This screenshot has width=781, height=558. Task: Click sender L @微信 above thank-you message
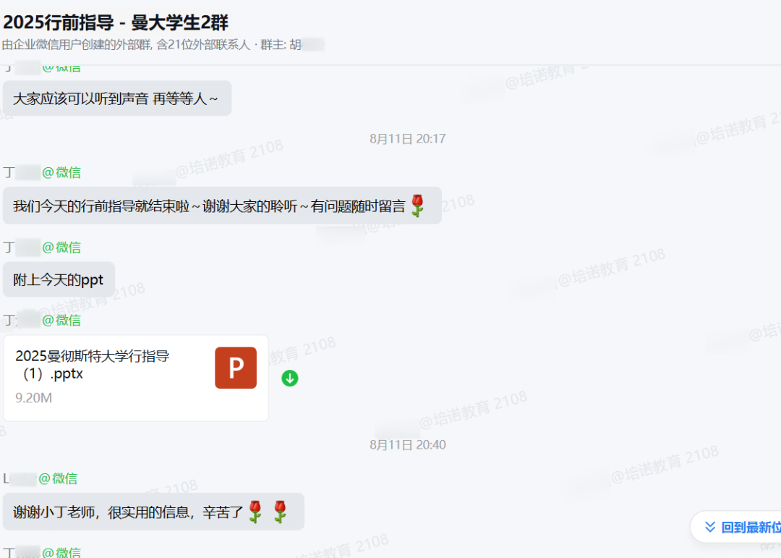click(40, 478)
